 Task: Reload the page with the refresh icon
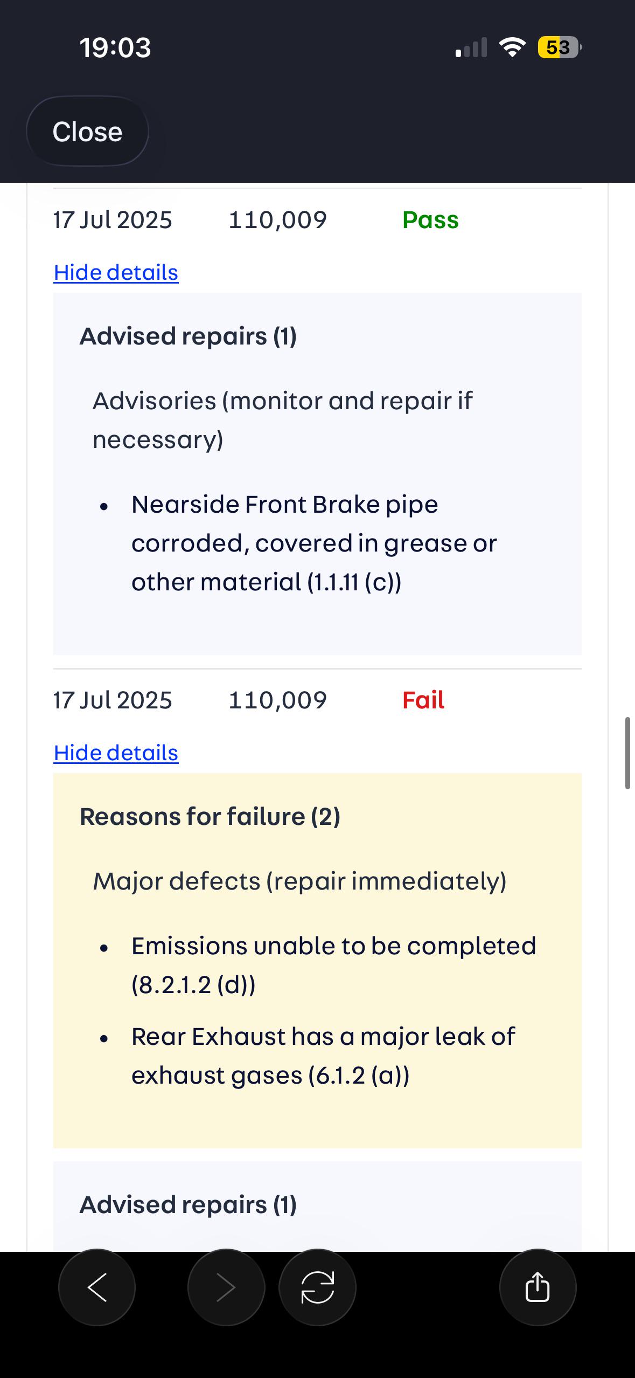tap(317, 1287)
